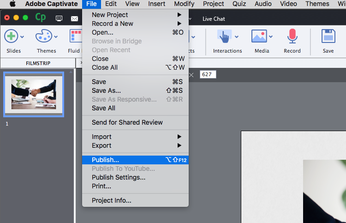Select Open... from File menu
This screenshot has height=223, width=346.
135,32
